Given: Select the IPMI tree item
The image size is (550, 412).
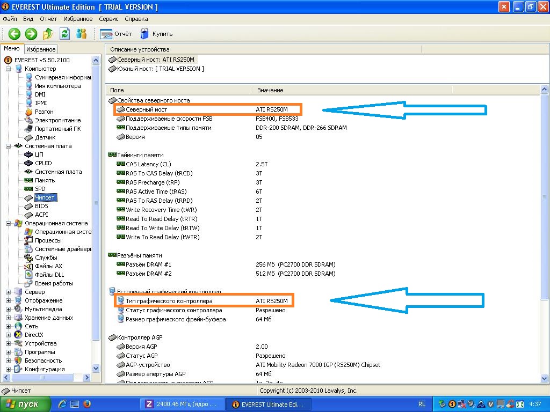Looking at the screenshot, I should [x=41, y=103].
